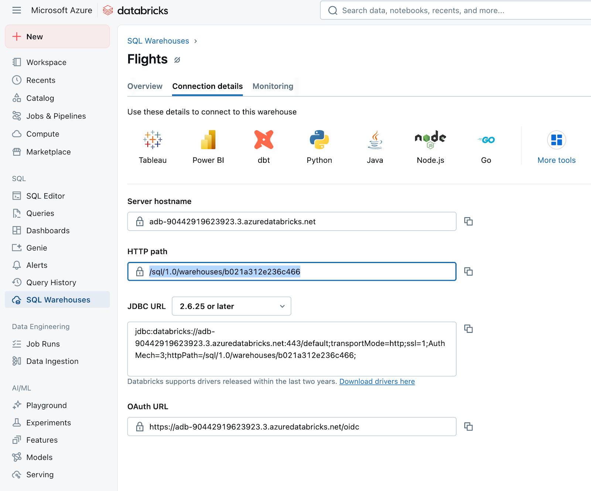Navigate to Catalog in sidebar

point(40,98)
